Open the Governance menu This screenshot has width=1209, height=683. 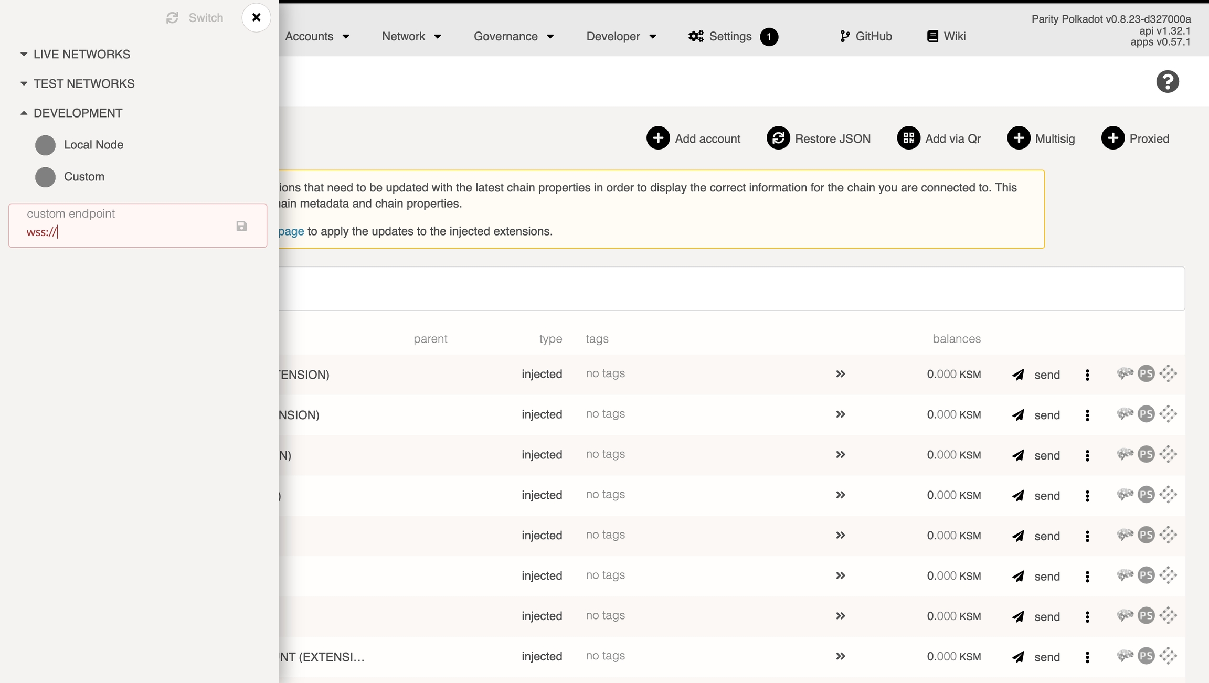coord(513,36)
